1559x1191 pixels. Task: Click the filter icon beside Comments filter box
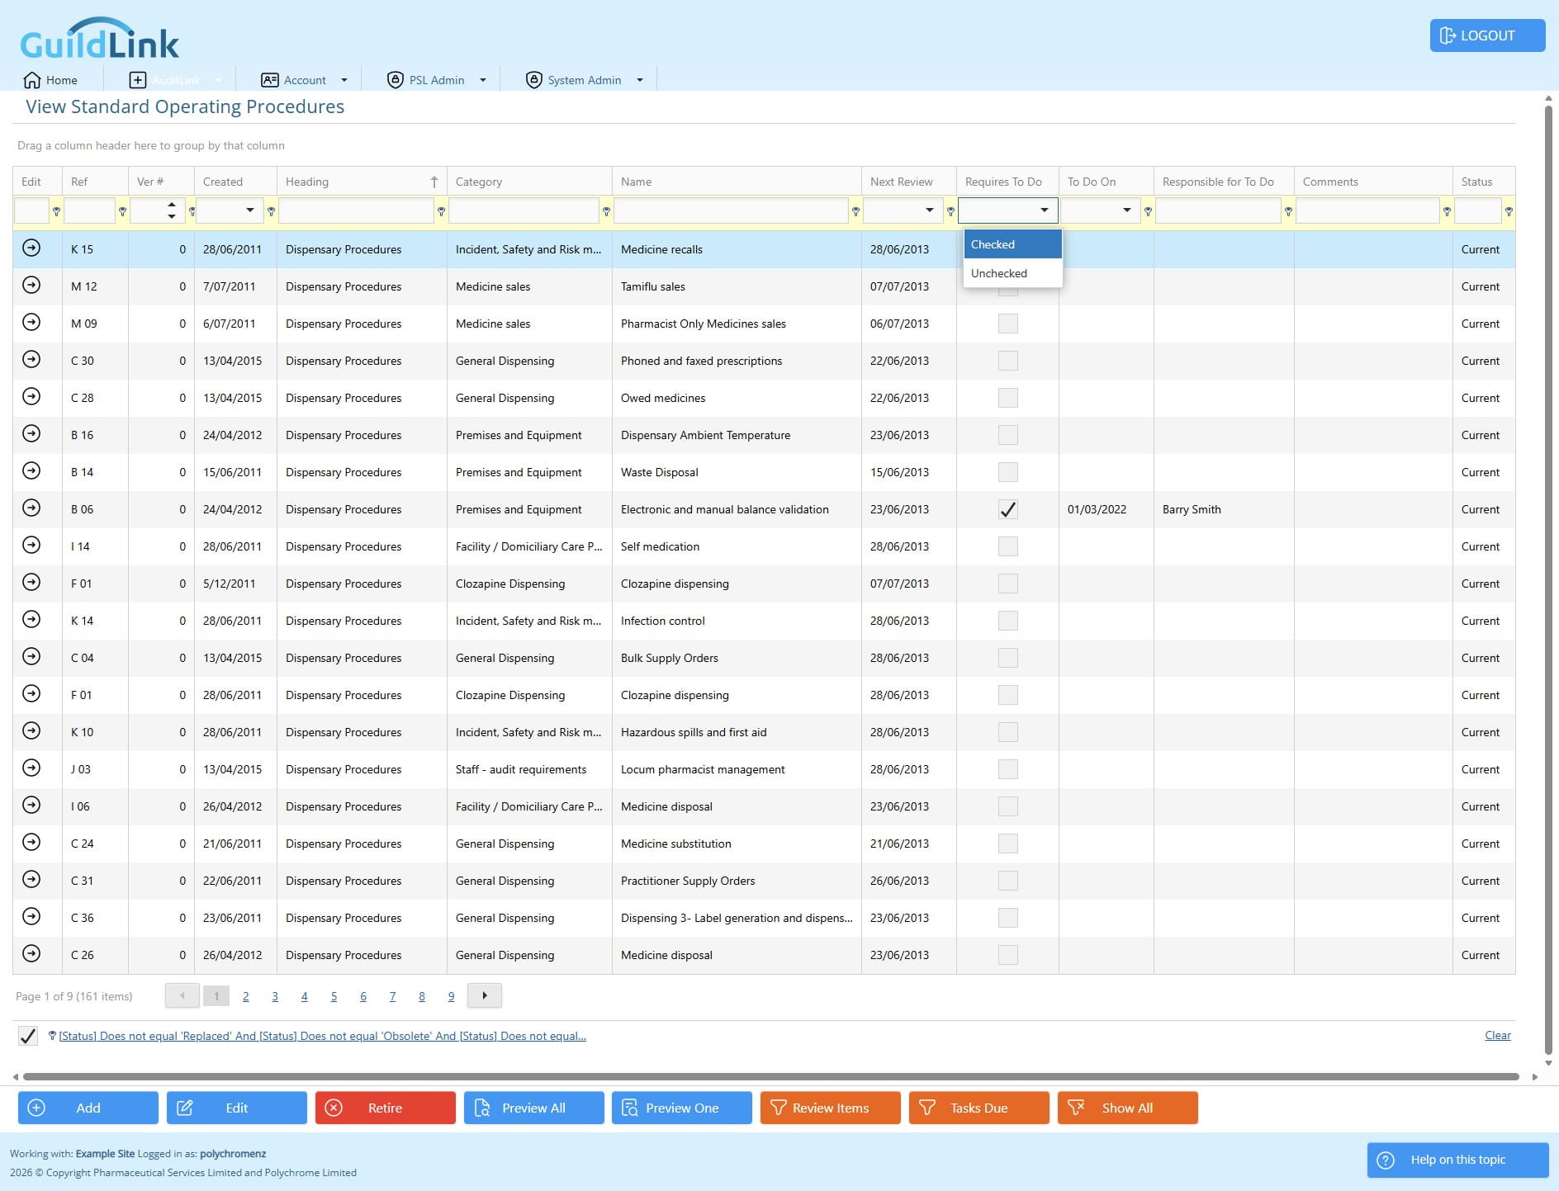[x=1447, y=212]
